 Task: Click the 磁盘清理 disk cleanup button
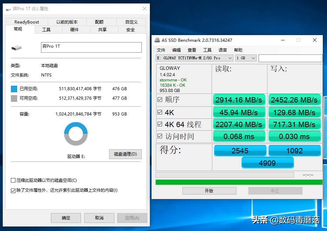(x=125, y=154)
